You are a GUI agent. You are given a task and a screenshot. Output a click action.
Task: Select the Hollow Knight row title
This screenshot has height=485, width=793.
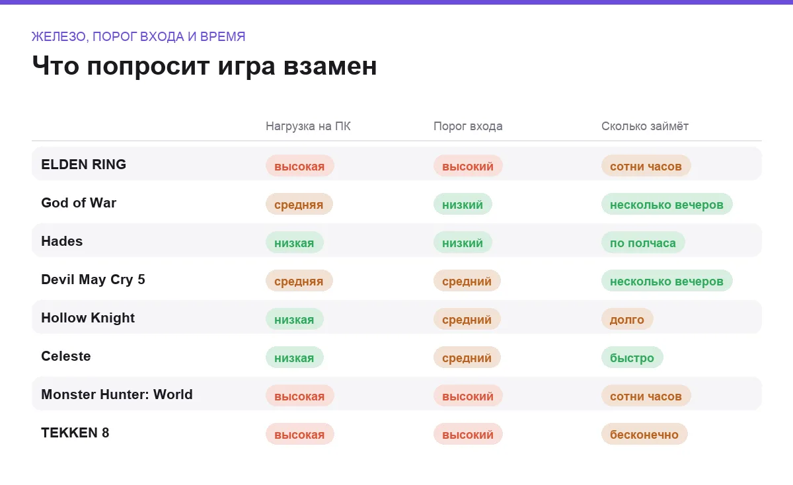[x=88, y=318]
